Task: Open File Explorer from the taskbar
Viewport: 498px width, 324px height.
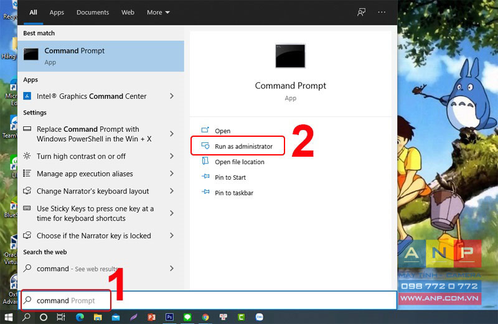Action: [x=98, y=317]
